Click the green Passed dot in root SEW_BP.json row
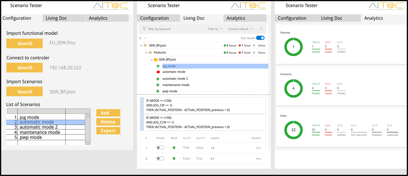Image resolution: width=408 pixels, height=176 pixels. pyautogui.click(x=225, y=45)
